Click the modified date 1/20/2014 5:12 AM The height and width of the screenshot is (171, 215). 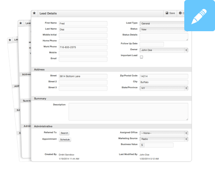[149, 159]
